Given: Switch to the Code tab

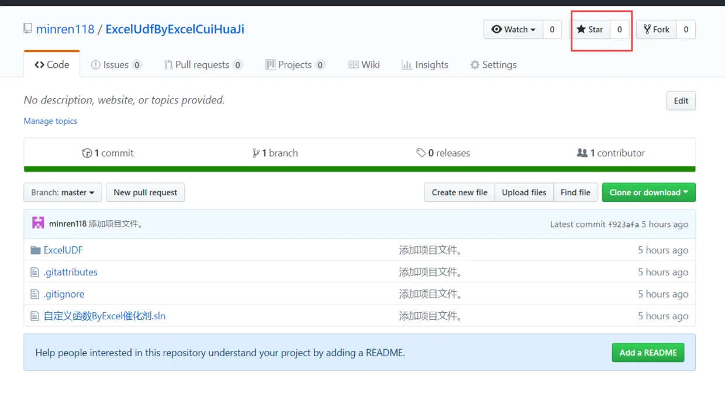Looking at the screenshot, I should coord(52,64).
